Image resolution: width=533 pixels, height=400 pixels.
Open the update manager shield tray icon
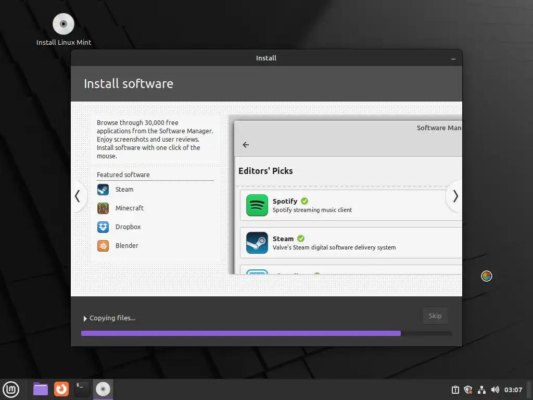click(468, 390)
